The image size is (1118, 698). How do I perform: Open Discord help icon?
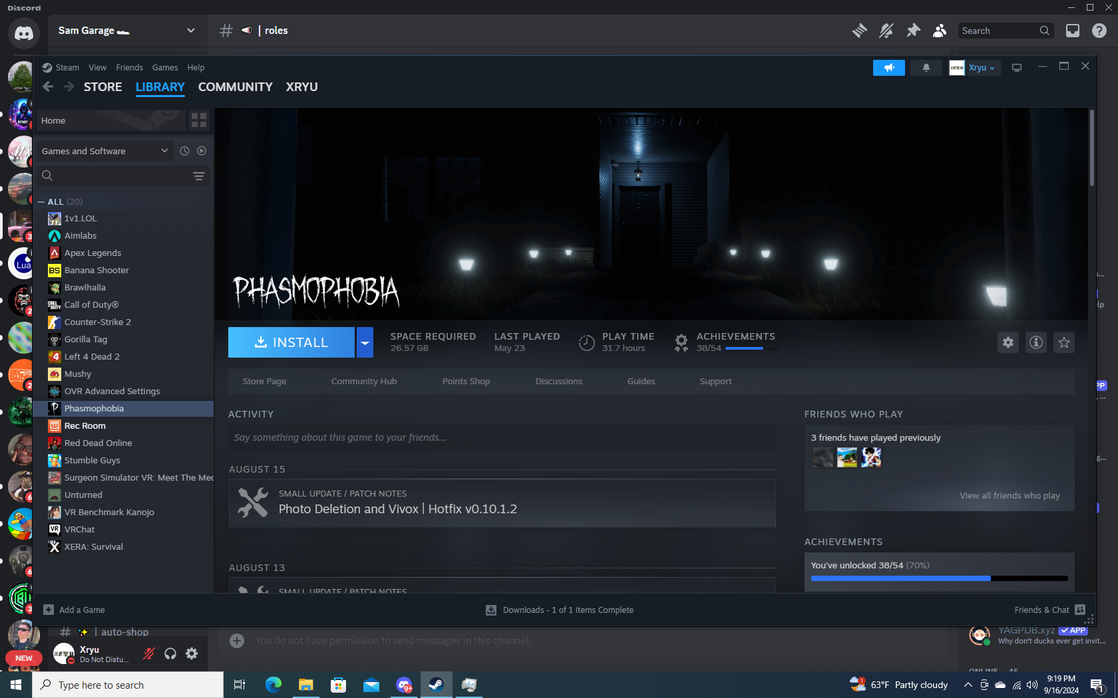[x=1099, y=31]
